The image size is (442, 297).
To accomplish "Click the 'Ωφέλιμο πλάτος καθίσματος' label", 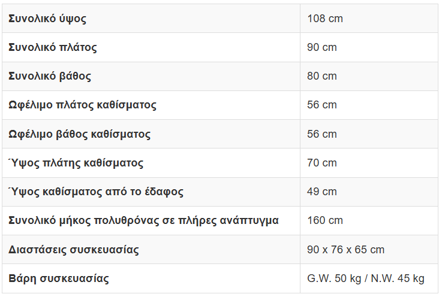I will (82, 105).
